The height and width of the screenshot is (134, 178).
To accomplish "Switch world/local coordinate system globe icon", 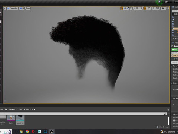I will click(131, 8).
